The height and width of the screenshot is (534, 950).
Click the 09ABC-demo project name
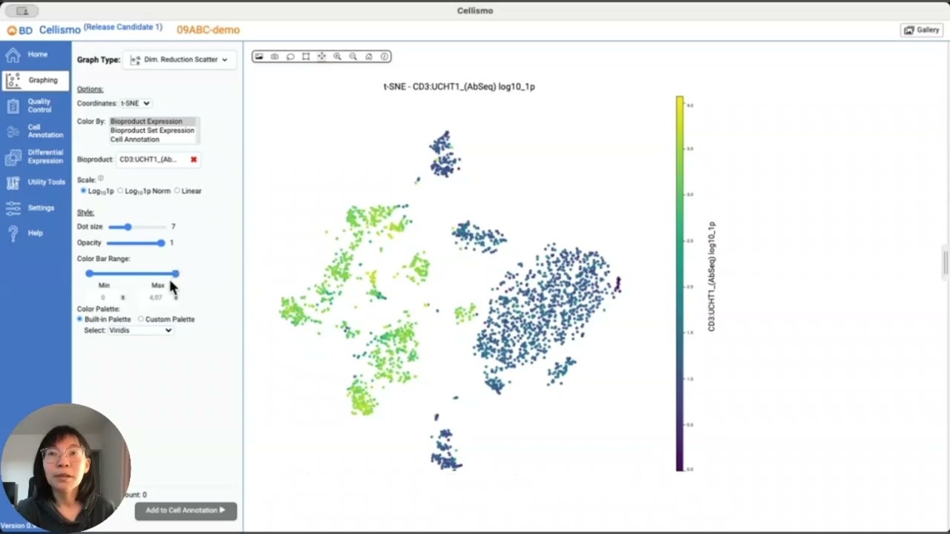(208, 30)
